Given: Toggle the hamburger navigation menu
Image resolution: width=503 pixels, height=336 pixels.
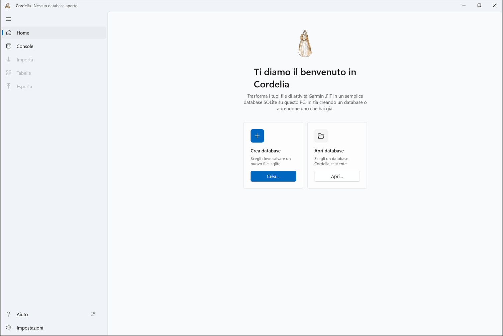Looking at the screenshot, I should 9,19.
